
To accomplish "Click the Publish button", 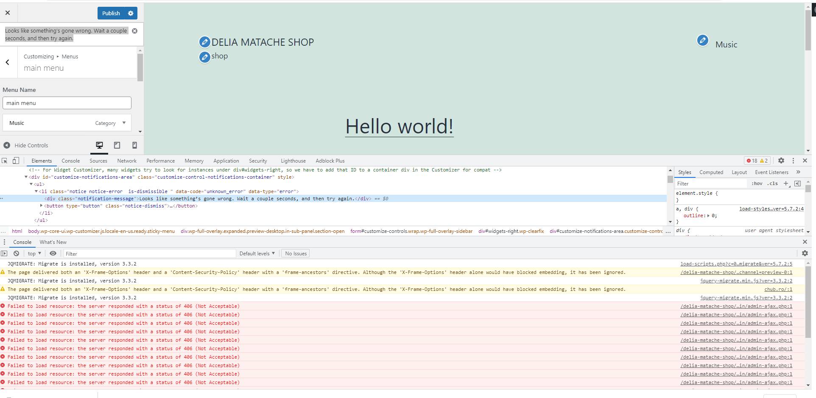I will pyautogui.click(x=111, y=13).
